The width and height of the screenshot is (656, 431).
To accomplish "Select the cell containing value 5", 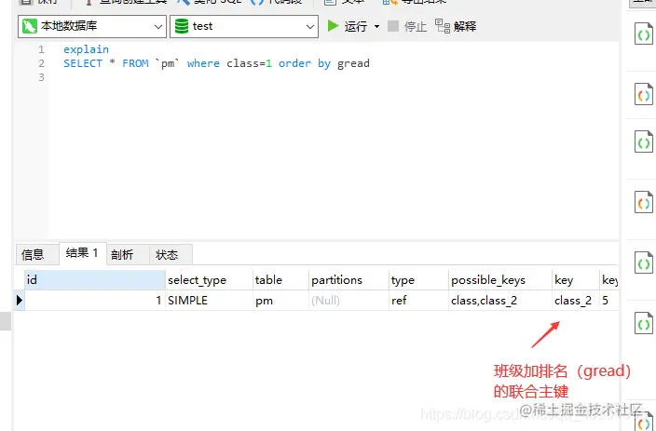I will (x=608, y=300).
